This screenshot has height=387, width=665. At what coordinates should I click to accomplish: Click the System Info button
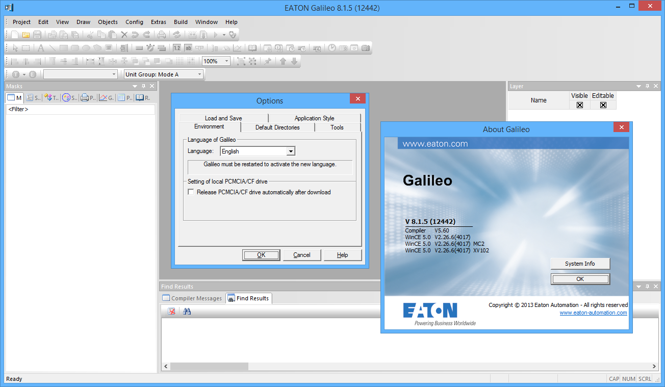(x=580, y=264)
